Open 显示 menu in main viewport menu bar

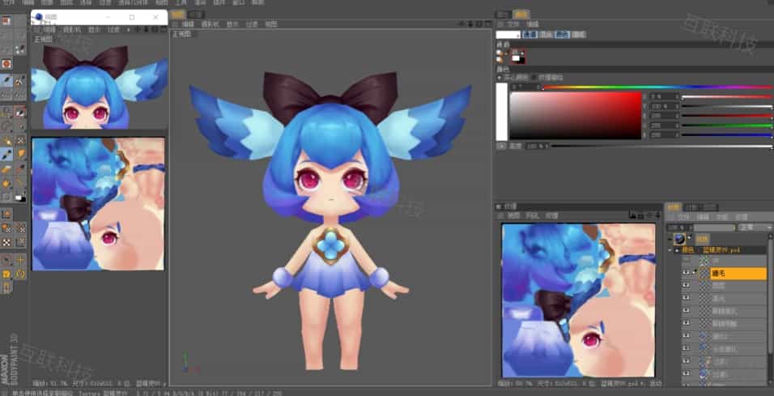pyautogui.click(x=232, y=23)
